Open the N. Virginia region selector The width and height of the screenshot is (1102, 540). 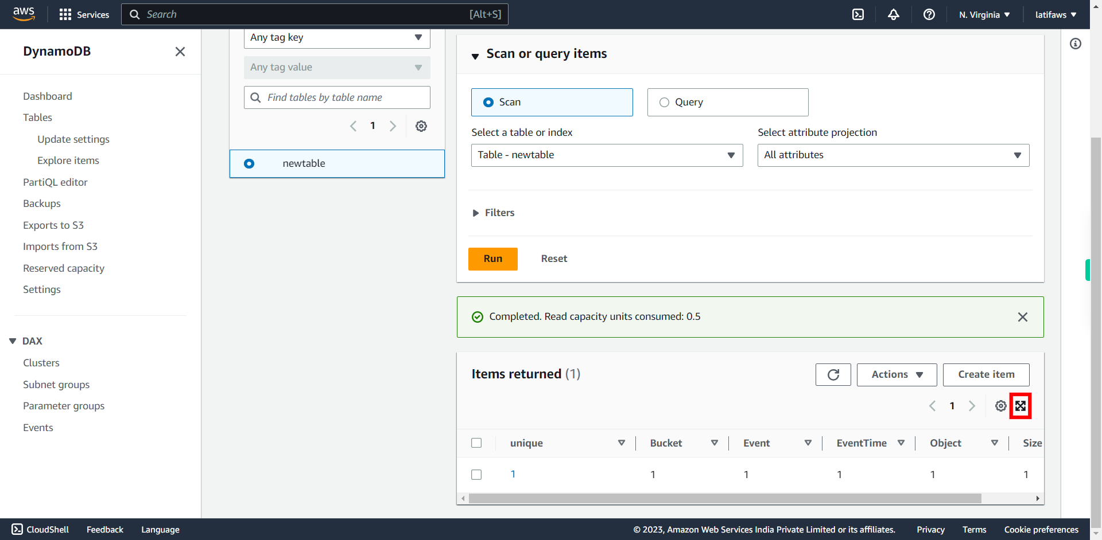[984, 15]
